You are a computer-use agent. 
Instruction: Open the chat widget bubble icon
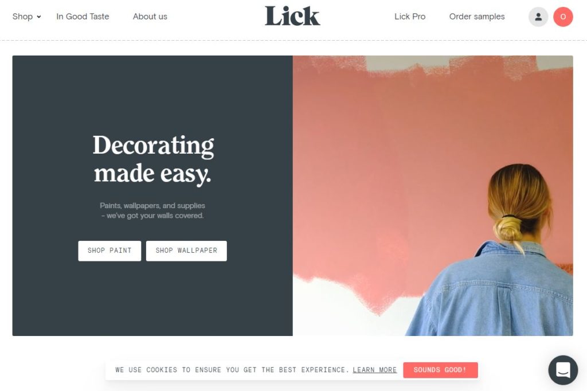[x=563, y=370]
